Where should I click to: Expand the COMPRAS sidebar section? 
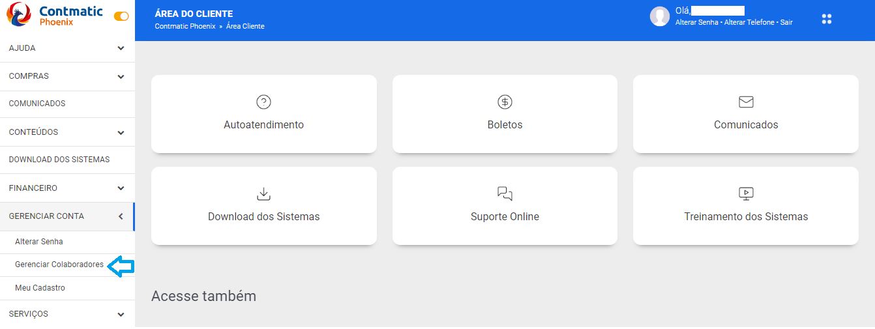coord(67,76)
